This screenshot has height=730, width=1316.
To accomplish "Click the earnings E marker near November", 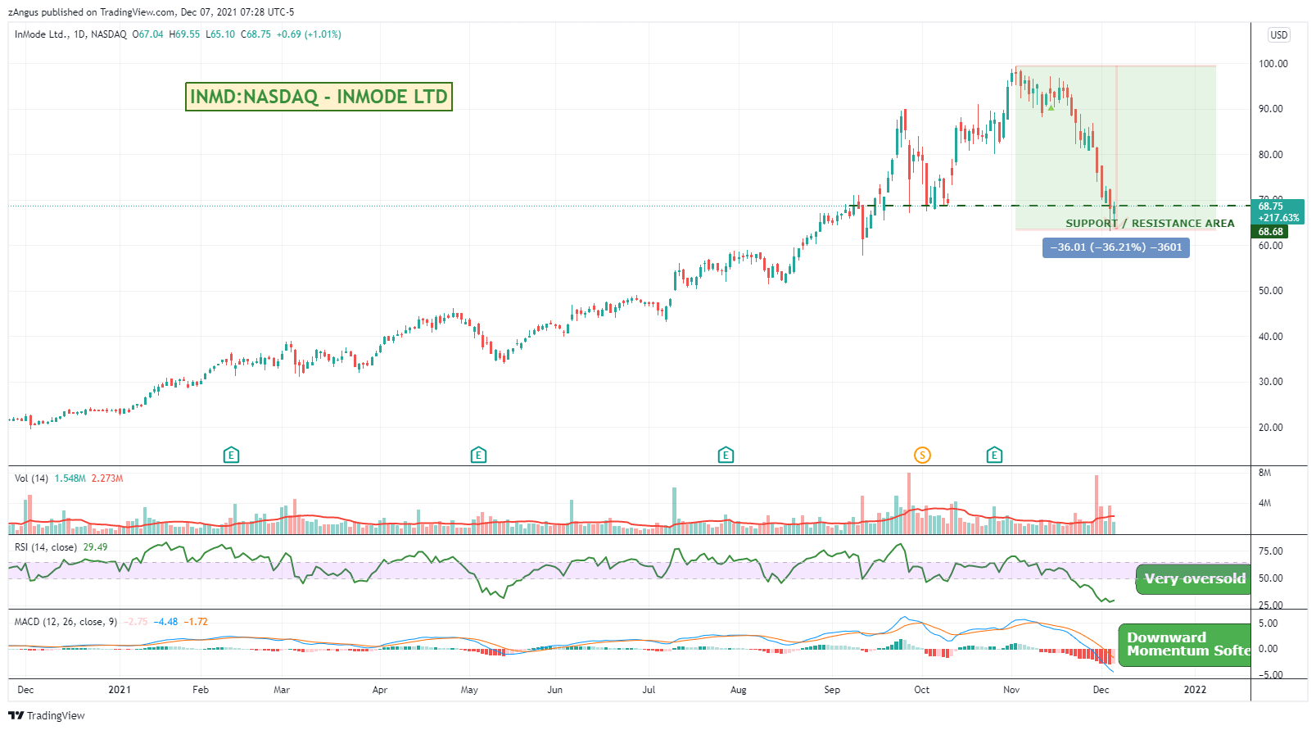I will 994,455.
